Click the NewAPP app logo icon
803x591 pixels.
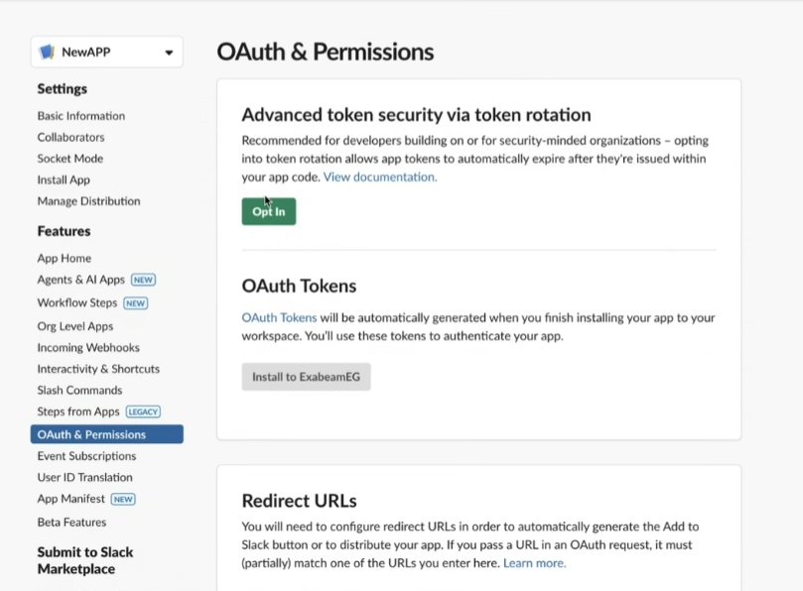pos(47,52)
